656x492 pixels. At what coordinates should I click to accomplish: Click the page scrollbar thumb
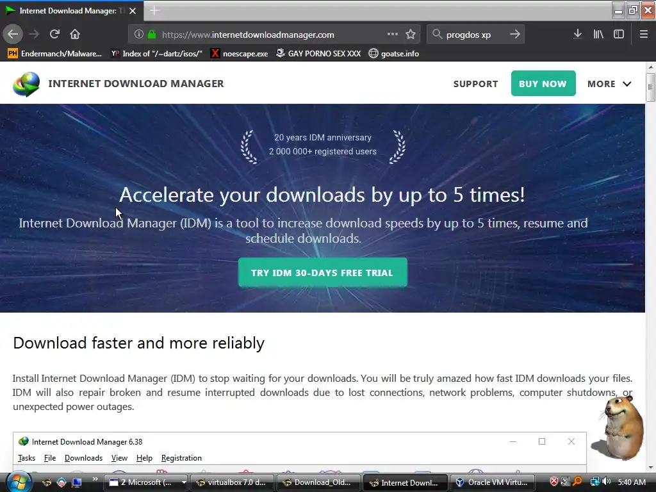click(650, 87)
